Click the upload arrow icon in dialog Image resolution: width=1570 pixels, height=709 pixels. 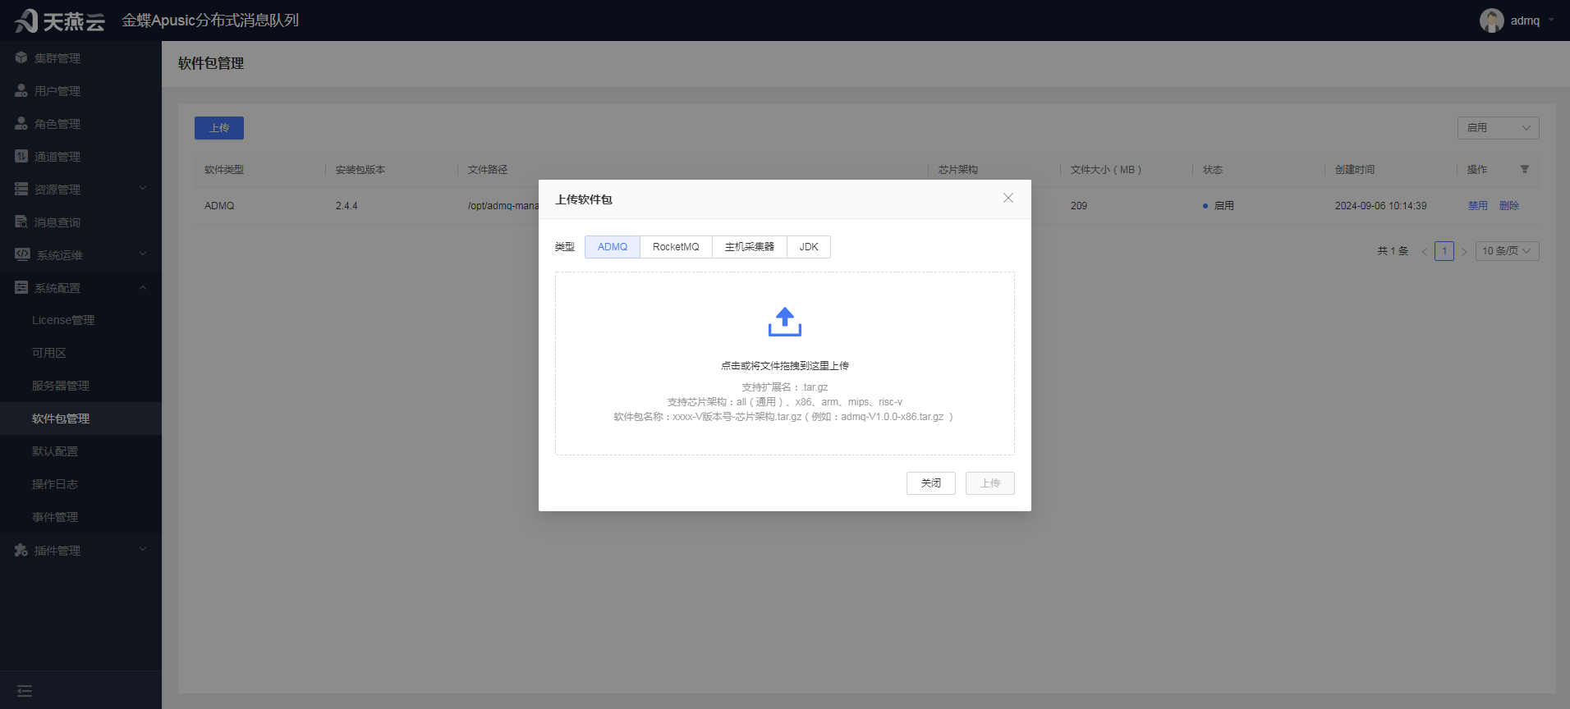(x=785, y=322)
